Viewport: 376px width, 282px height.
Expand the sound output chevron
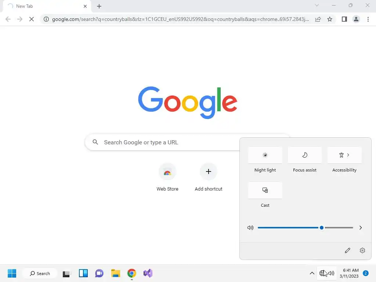pyautogui.click(x=361, y=228)
